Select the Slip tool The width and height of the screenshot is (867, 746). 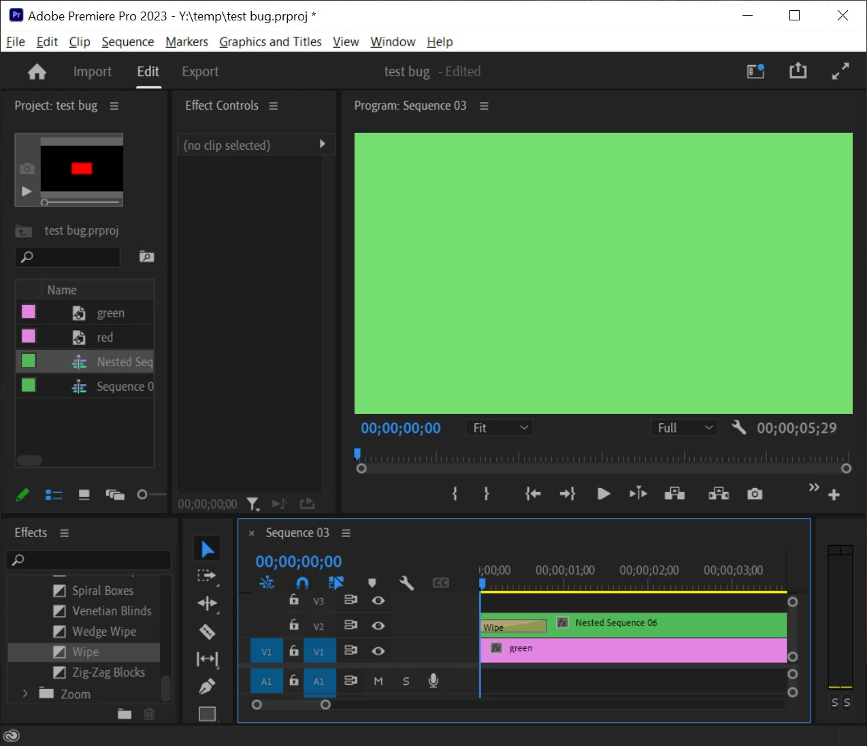click(x=207, y=659)
